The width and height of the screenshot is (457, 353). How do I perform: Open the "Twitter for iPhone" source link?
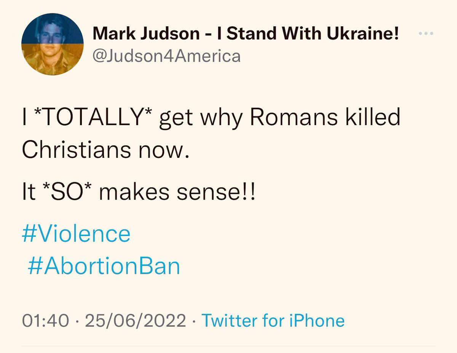click(x=273, y=320)
